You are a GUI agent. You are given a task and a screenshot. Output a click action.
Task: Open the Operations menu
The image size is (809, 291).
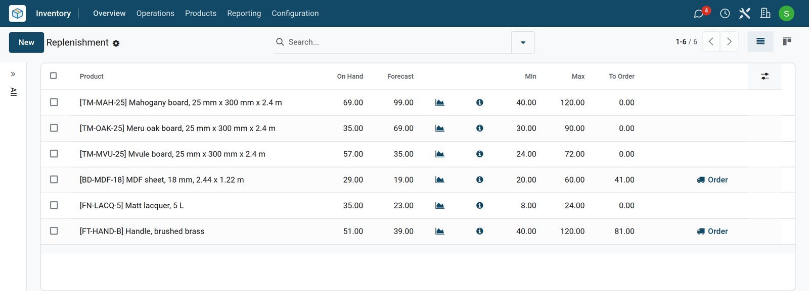[155, 14]
